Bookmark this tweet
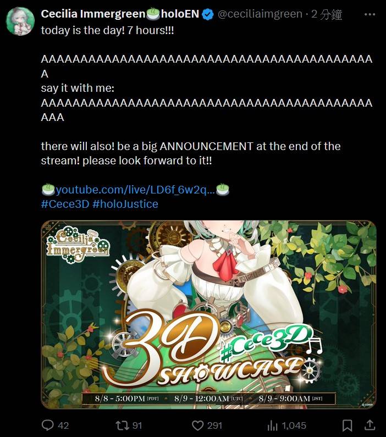386x437 pixels. 348,425
